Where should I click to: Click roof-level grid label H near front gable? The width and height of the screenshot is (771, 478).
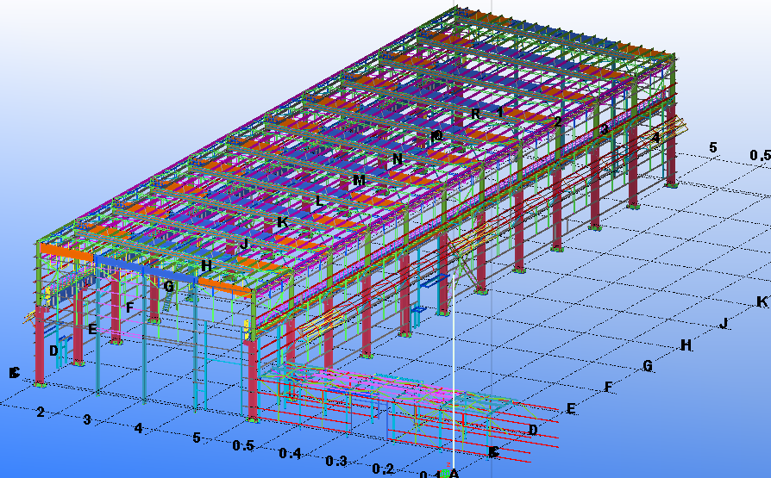[x=206, y=266]
